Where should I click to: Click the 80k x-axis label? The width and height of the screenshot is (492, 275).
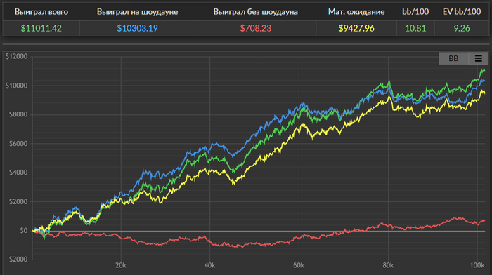[x=388, y=266]
